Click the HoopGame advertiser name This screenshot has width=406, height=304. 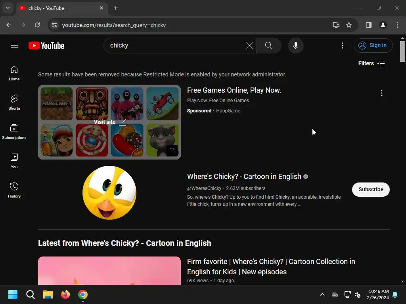coord(228,111)
